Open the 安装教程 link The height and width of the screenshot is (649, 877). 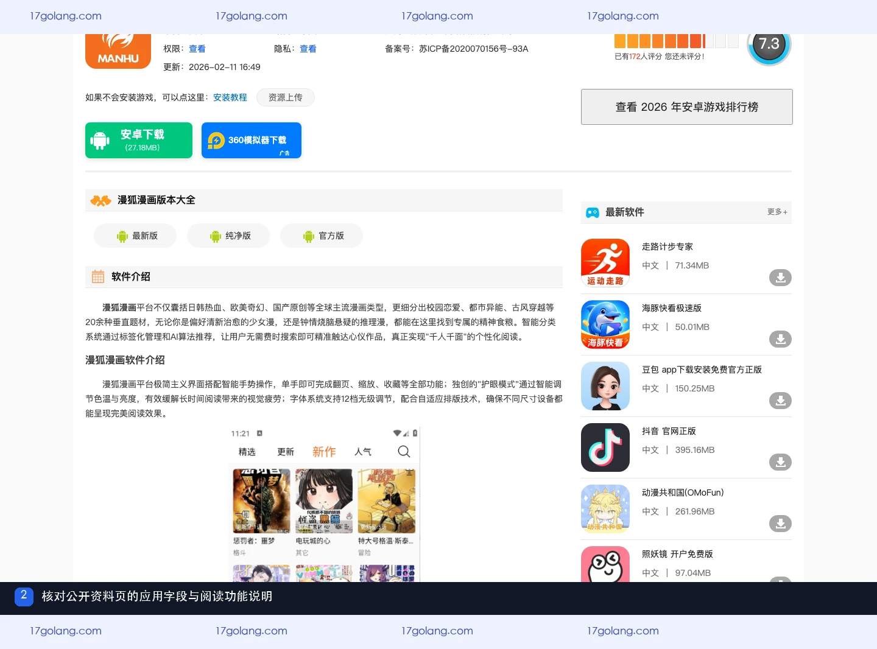230,97
